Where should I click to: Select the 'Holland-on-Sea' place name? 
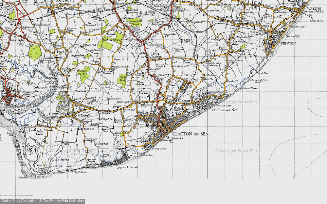(x=225, y=110)
